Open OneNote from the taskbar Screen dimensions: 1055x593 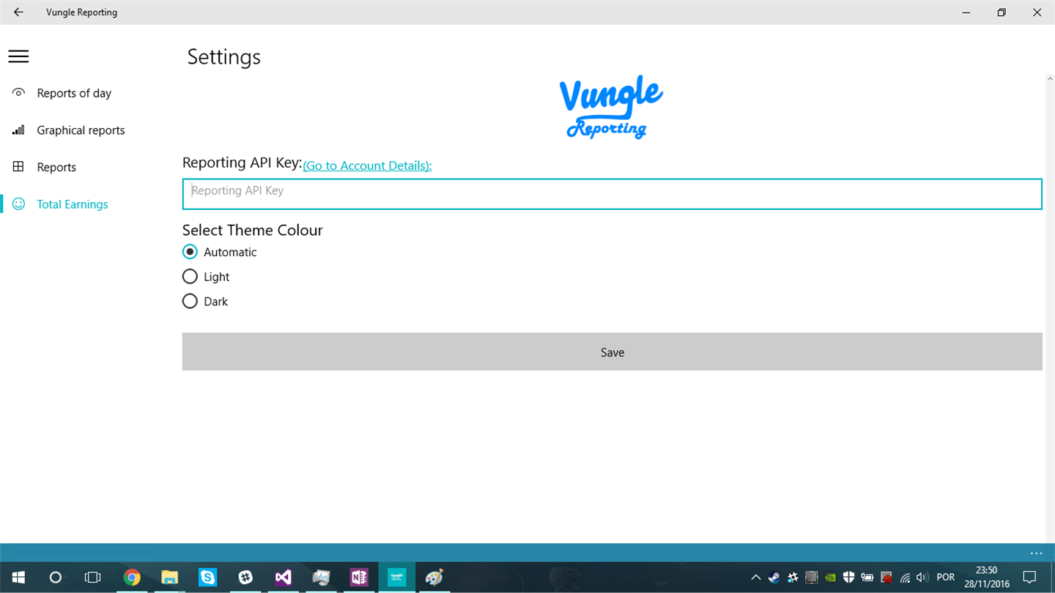(x=359, y=578)
